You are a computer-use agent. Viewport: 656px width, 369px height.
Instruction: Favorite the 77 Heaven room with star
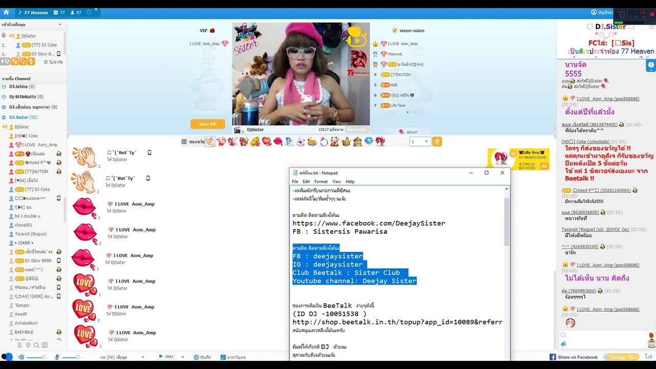click(x=89, y=12)
